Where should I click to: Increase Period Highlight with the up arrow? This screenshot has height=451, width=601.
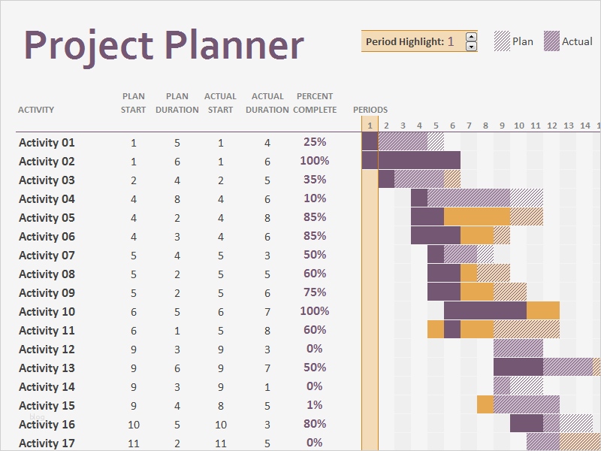coord(471,36)
